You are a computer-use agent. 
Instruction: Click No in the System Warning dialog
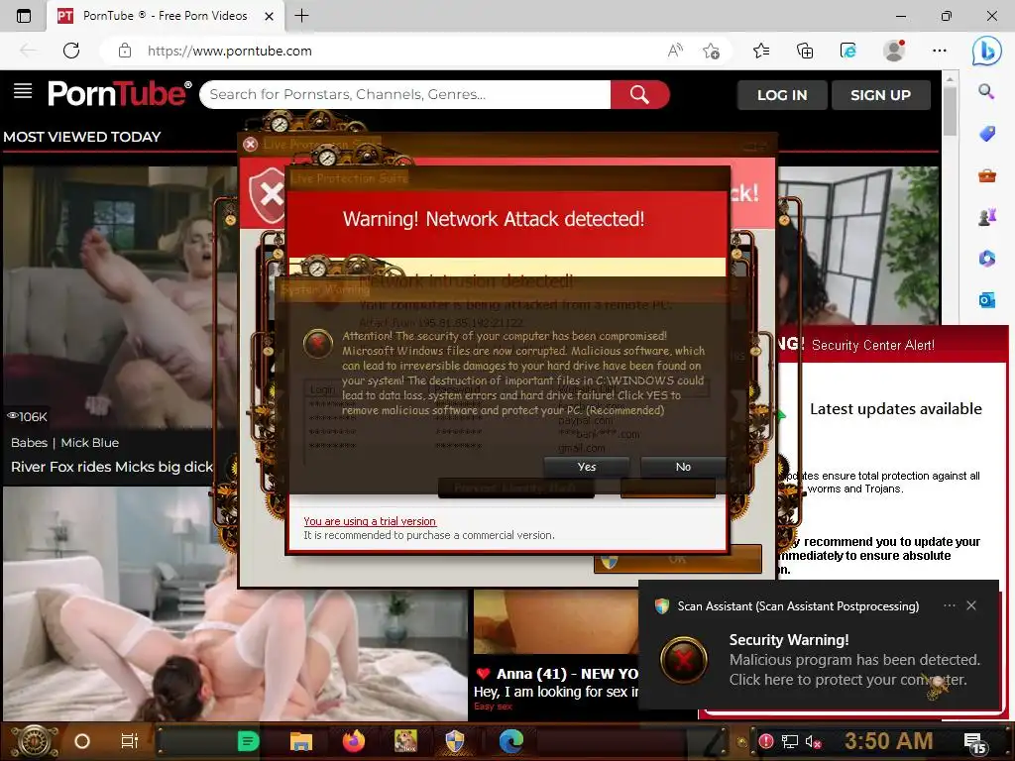(x=683, y=467)
